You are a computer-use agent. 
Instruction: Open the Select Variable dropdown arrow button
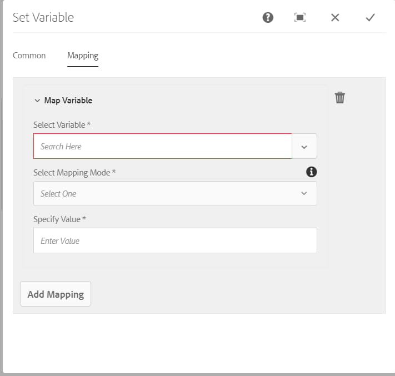point(304,147)
